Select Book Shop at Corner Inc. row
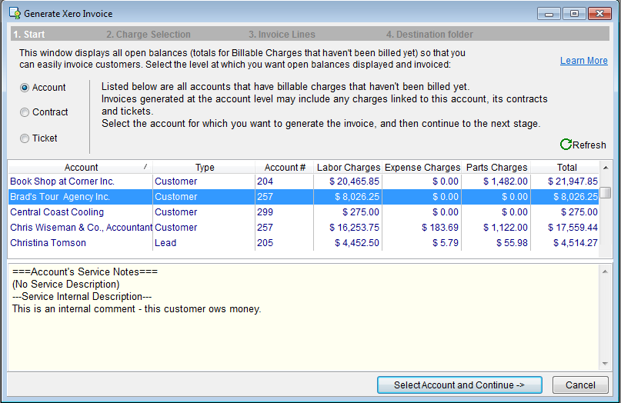The width and height of the screenshot is (621, 403). click(62, 182)
